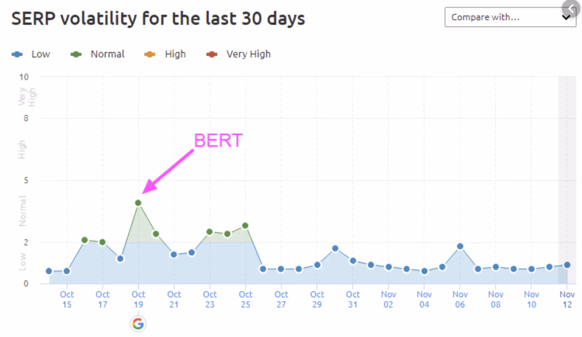Viewport: 582px width, 337px height.
Task: Click the Google update icon below Oct 19
Action: click(x=138, y=323)
